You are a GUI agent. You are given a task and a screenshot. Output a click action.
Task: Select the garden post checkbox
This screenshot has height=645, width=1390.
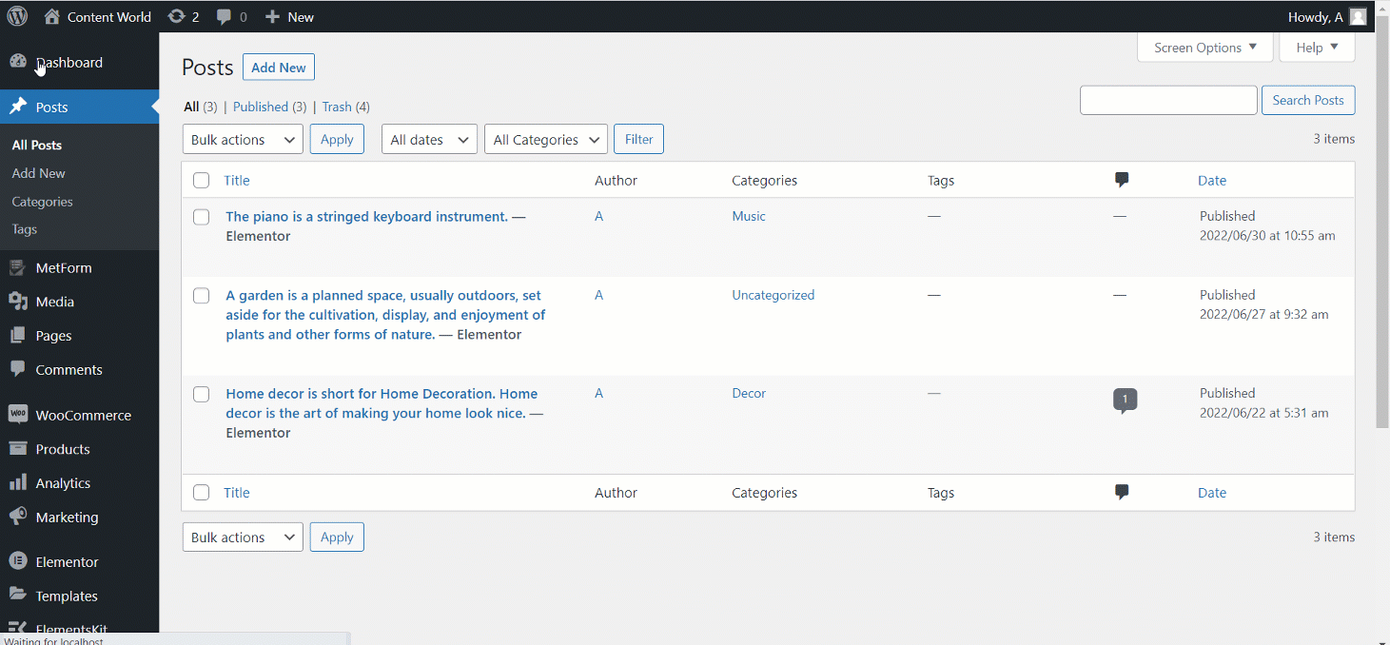[201, 296]
